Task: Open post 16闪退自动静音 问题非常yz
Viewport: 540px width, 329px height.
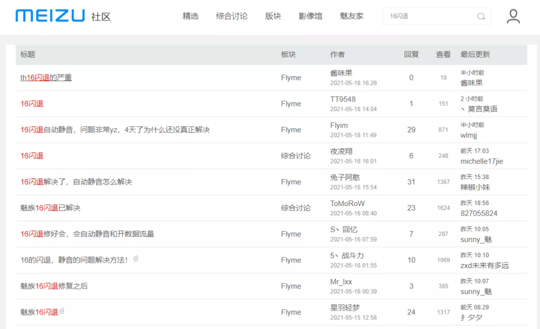Action: point(115,130)
